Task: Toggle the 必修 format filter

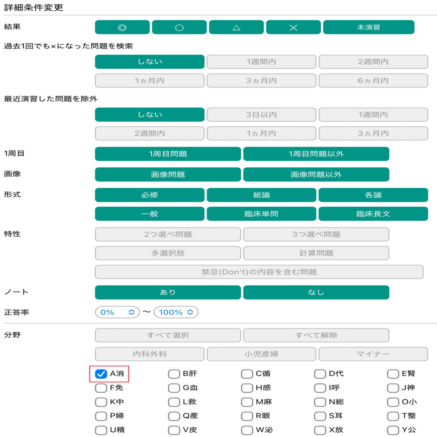Action: pos(149,195)
